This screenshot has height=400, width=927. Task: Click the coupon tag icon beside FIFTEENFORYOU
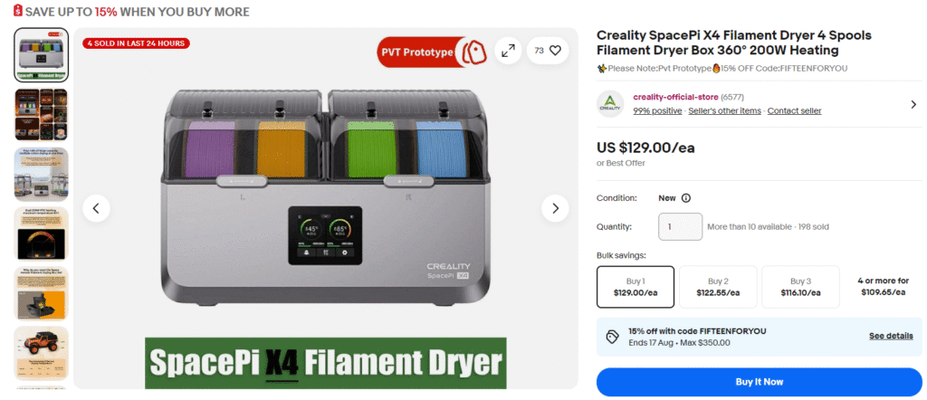(613, 337)
